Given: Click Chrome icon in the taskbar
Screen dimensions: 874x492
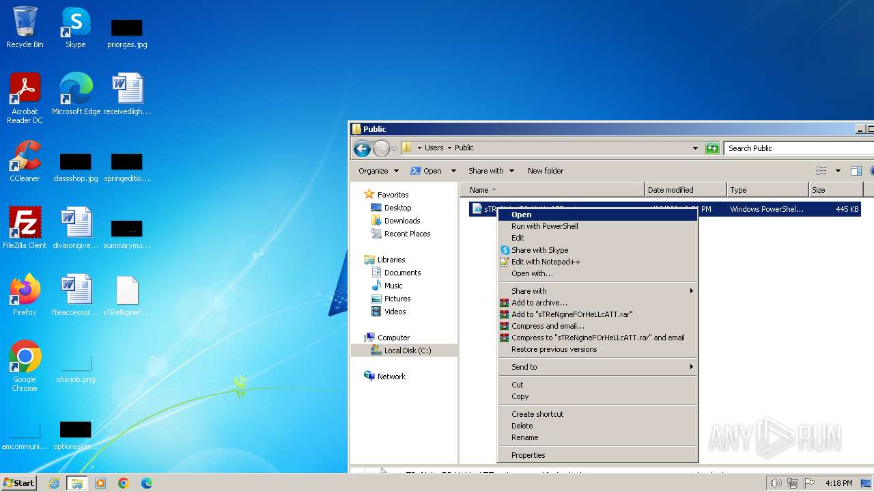Looking at the screenshot, I should tap(124, 483).
